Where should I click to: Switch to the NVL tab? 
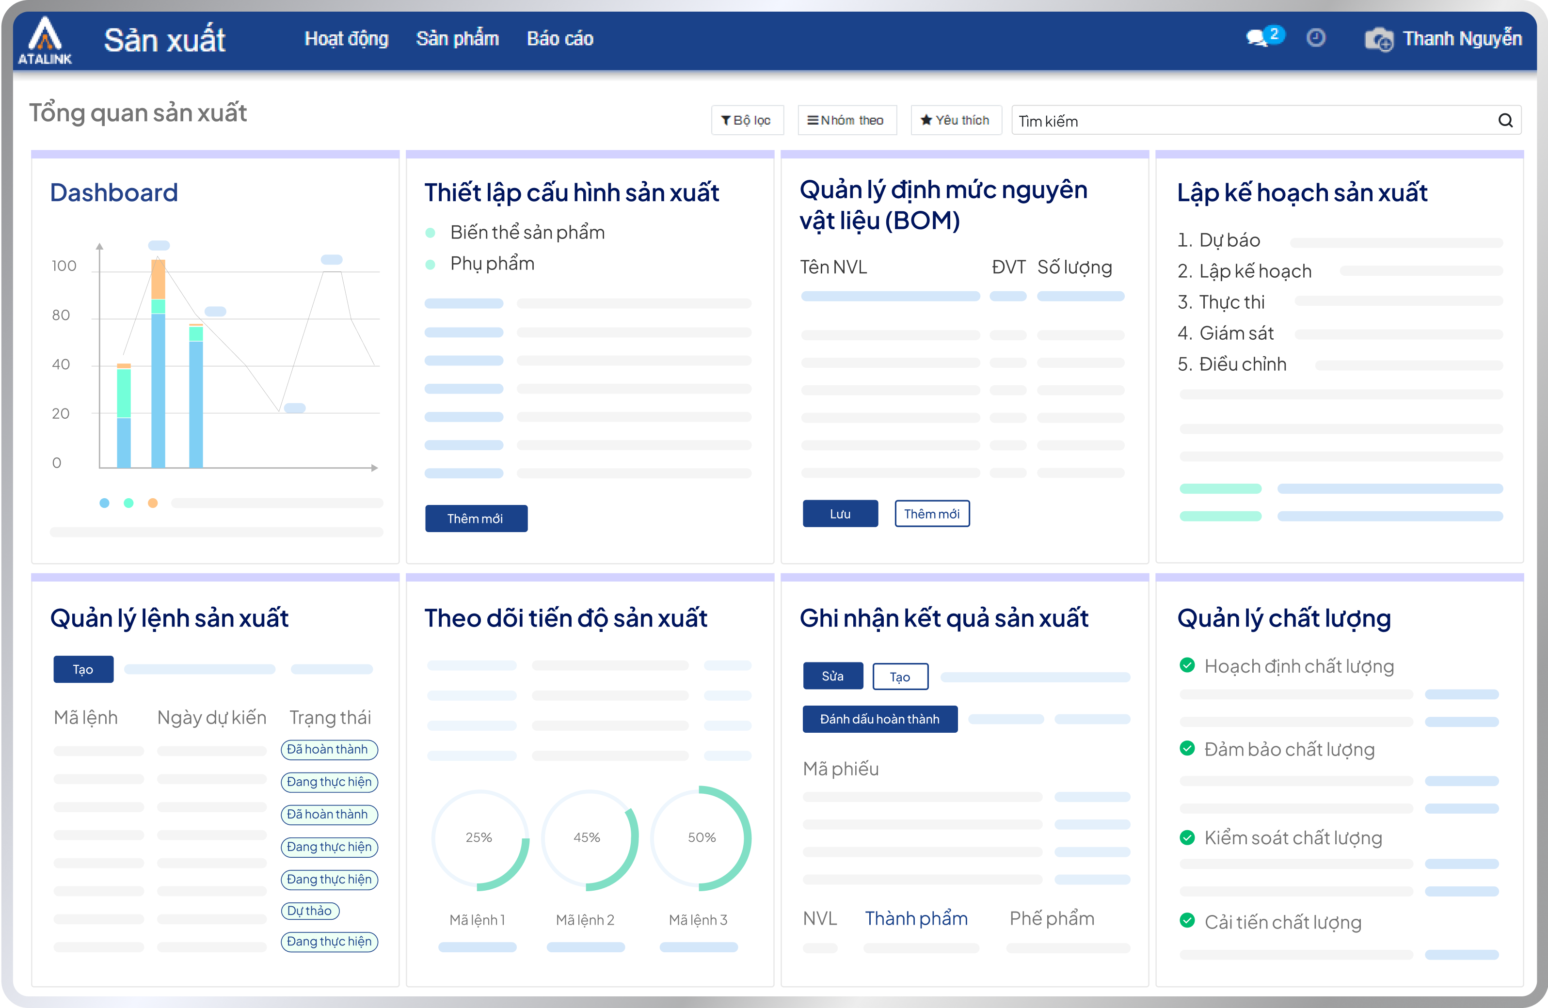pyautogui.click(x=819, y=918)
